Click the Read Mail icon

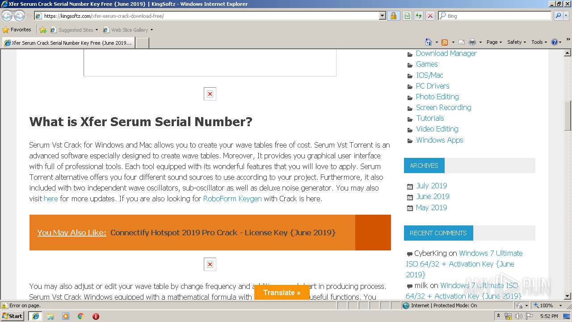(462, 42)
